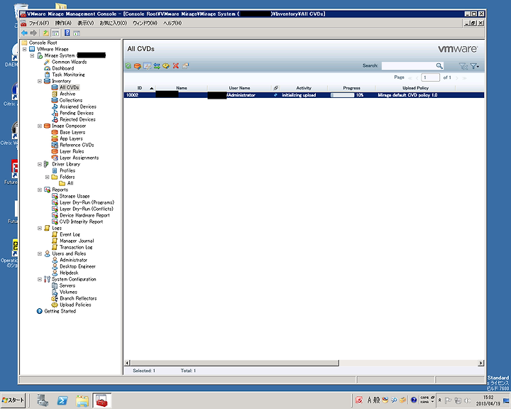The image size is (511, 409).
Task: Click the up one level toolbar icon
Action: coord(46,33)
